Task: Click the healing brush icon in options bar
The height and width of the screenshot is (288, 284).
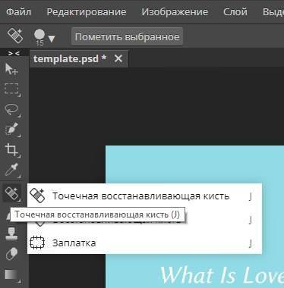Action: pyautogui.click(x=15, y=36)
